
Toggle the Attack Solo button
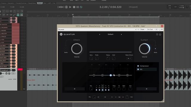(x=66, y=49)
